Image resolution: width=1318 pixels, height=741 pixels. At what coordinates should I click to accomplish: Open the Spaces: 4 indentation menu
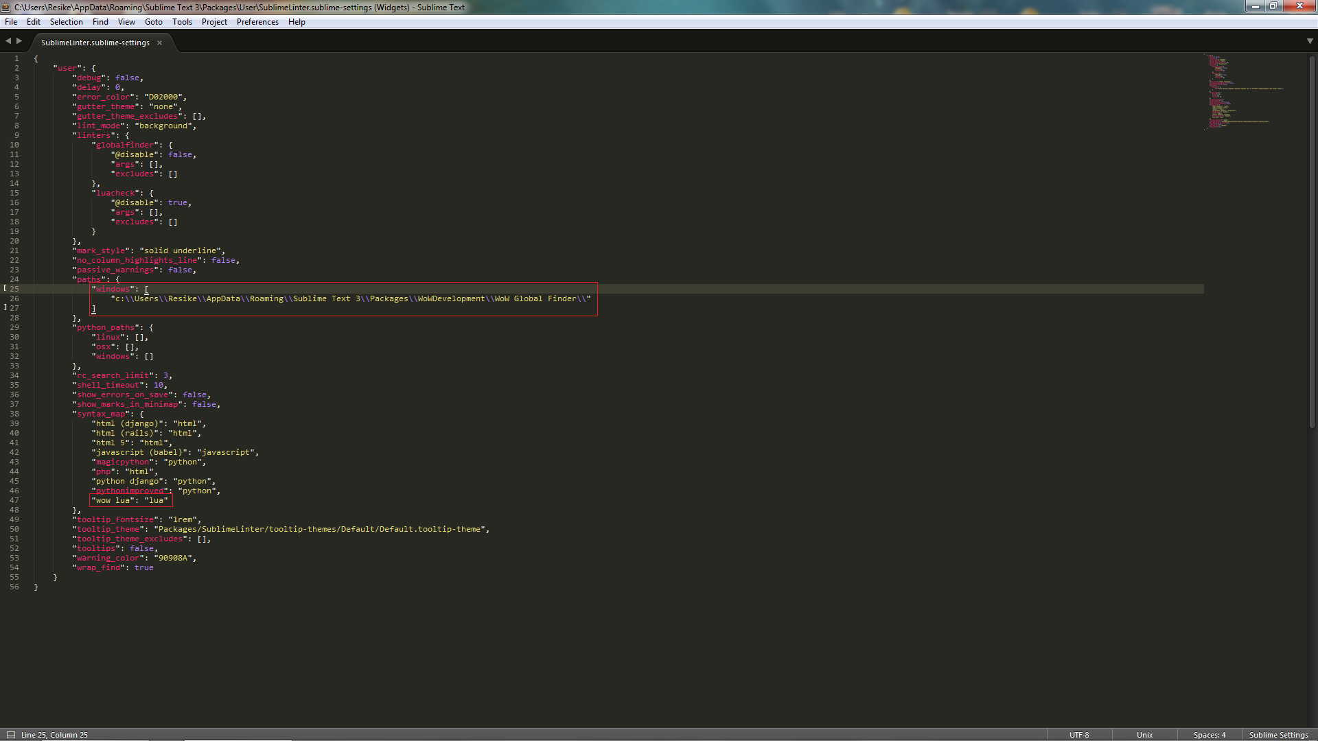(x=1209, y=735)
